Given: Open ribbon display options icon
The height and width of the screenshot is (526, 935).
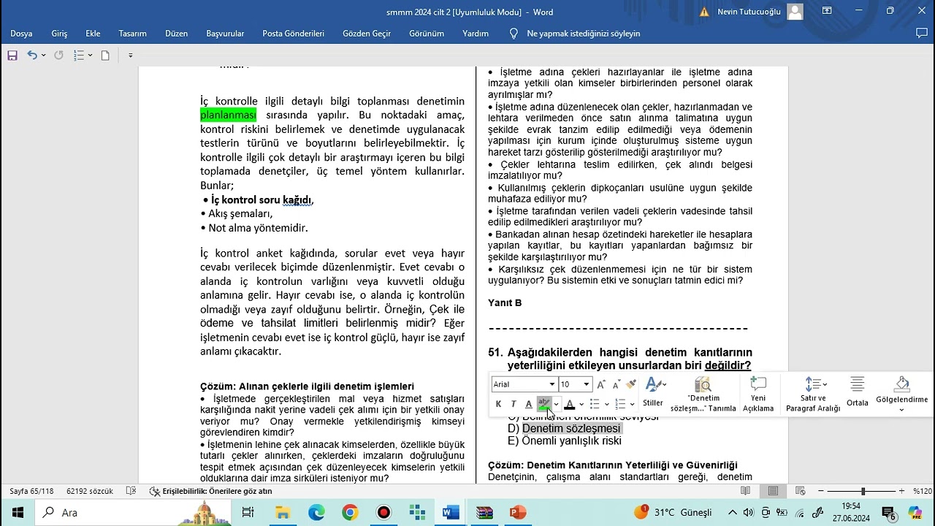Looking at the screenshot, I should click(827, 12).
